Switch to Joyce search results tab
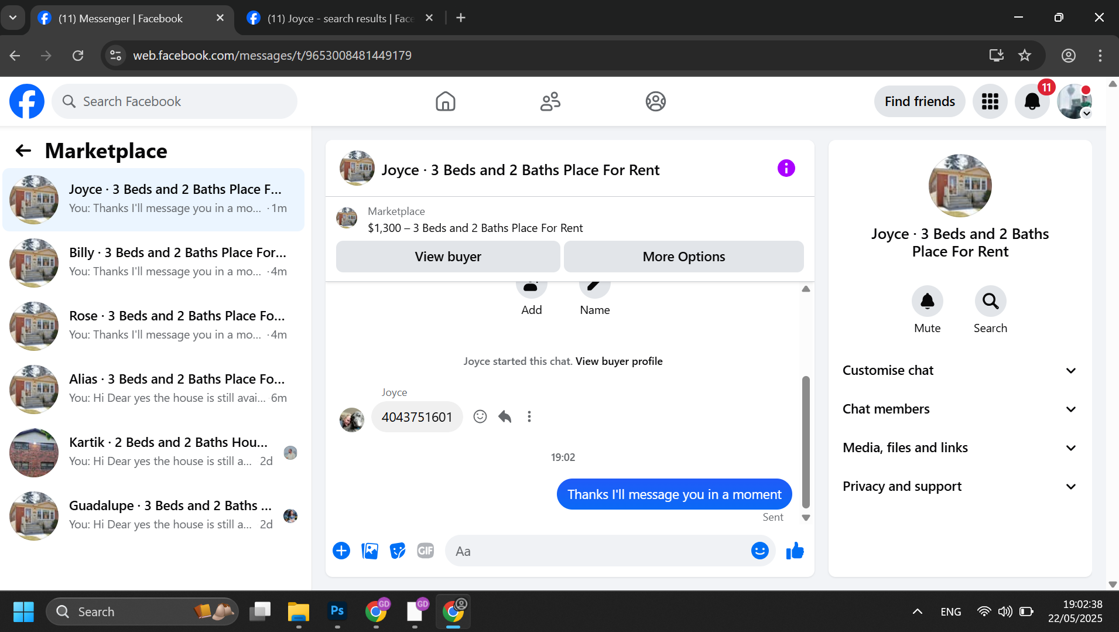 click(x=340, y=18)
